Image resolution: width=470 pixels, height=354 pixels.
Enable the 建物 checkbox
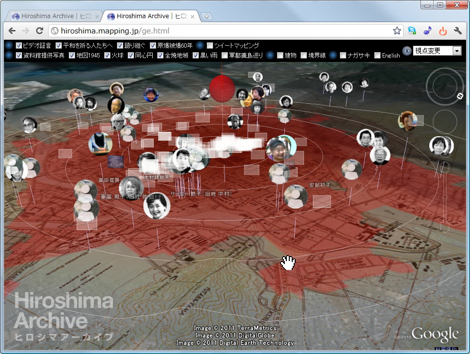click(x=280, y=56)
